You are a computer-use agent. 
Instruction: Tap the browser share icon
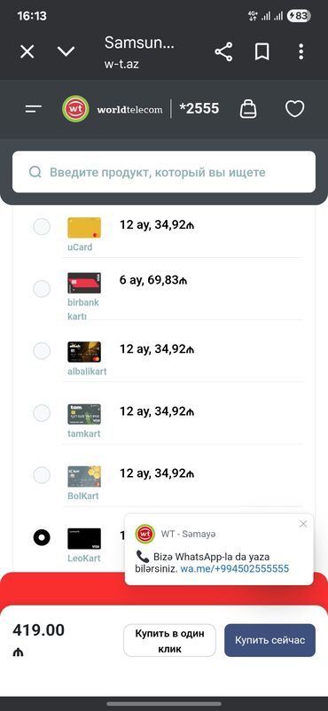223,52
